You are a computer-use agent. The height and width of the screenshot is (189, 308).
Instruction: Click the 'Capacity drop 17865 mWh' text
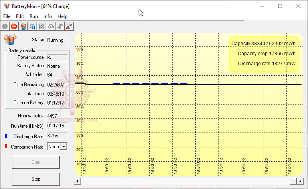[x=266, y=54]
